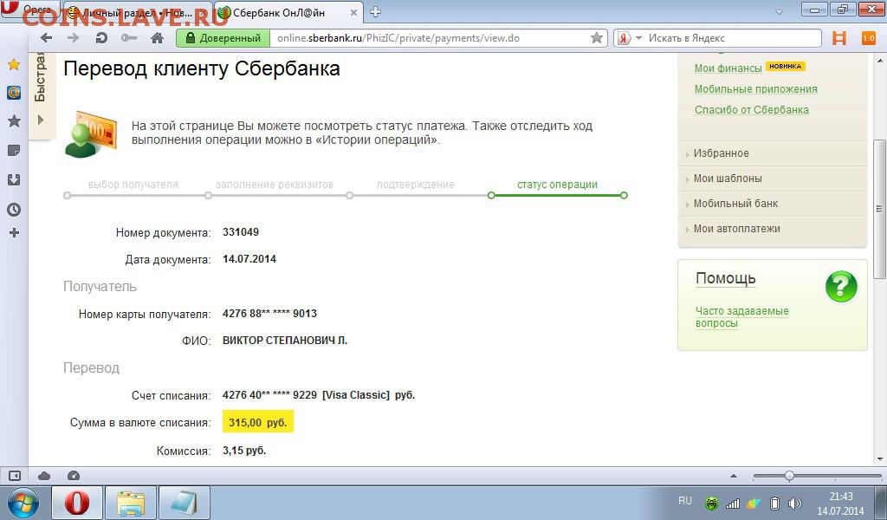Click the page scrollbar up arrow
The height and width of the screenshot is (520, 887).
[880, 61]
